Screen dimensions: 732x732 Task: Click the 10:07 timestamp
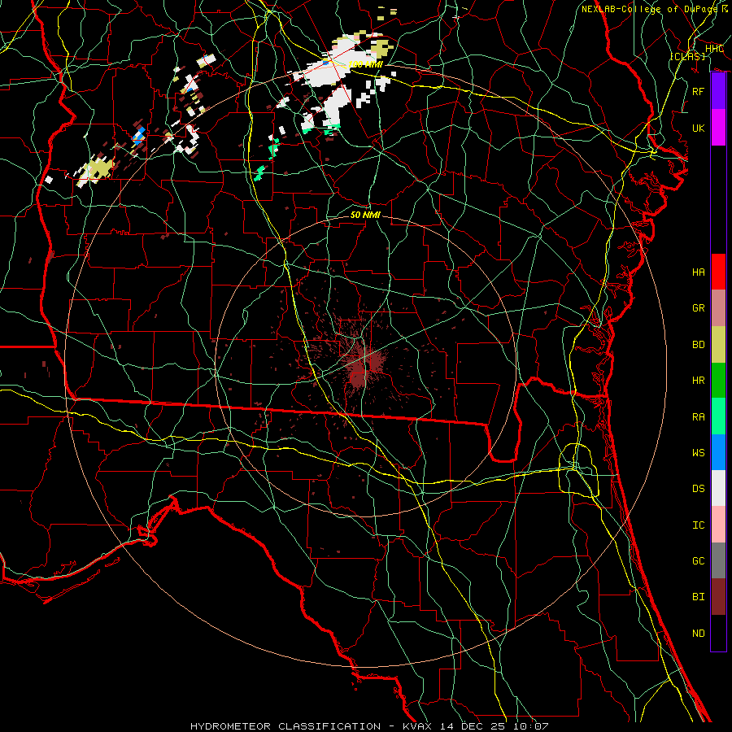[531, 726]
